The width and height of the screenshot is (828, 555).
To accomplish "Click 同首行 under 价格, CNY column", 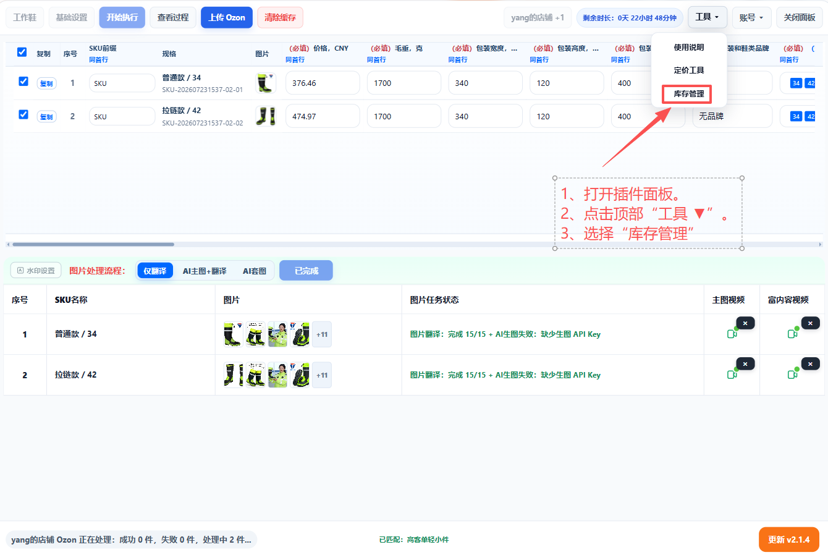I will point(295,60).
